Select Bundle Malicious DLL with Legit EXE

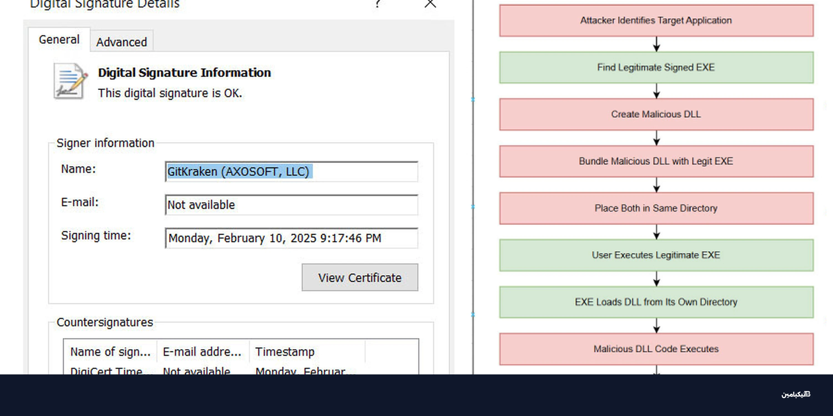pyautogui.click(x=656, y=161)
